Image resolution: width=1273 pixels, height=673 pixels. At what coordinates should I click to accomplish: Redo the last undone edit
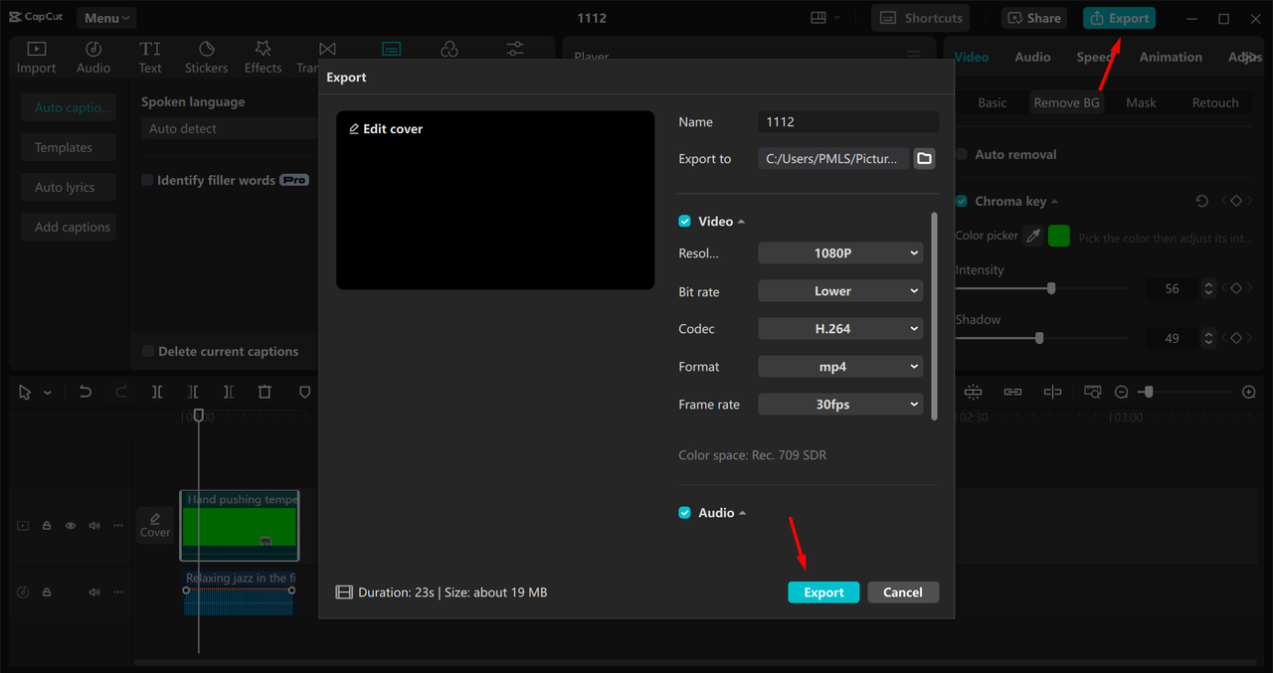121,393
